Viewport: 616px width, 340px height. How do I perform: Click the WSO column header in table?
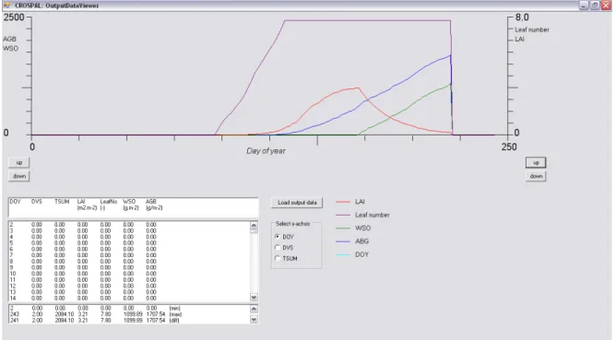tap(129, 202)
